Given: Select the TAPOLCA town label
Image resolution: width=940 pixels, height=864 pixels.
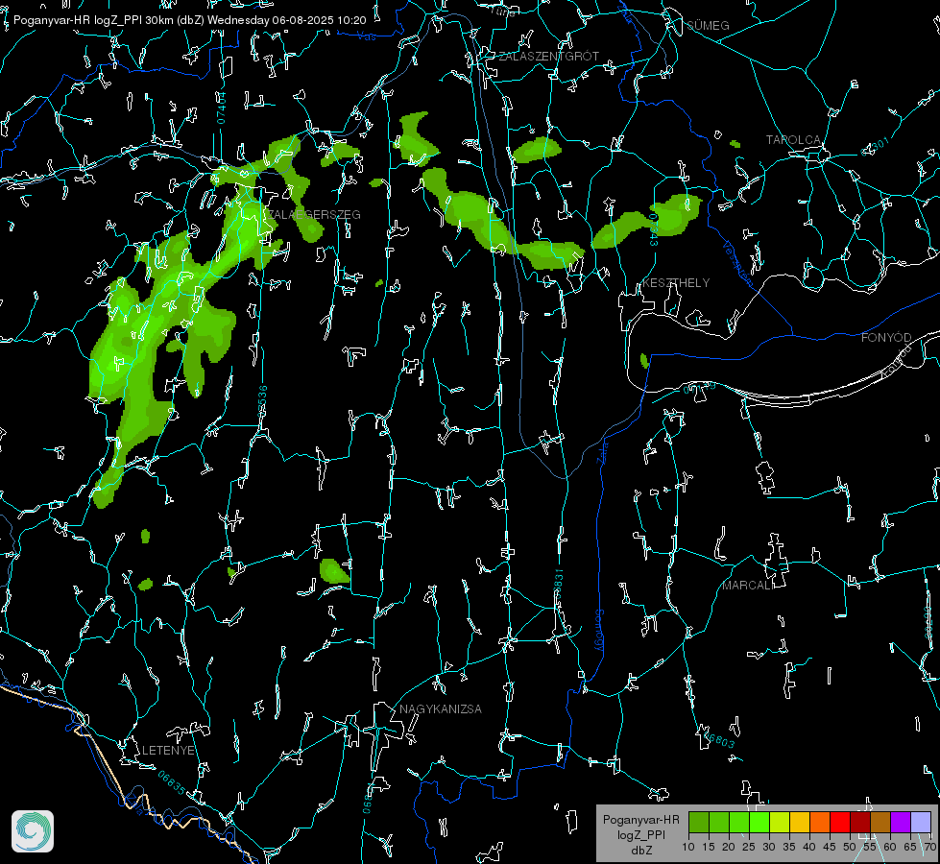Looking at the screenshot, I should [x=793, y=140].
